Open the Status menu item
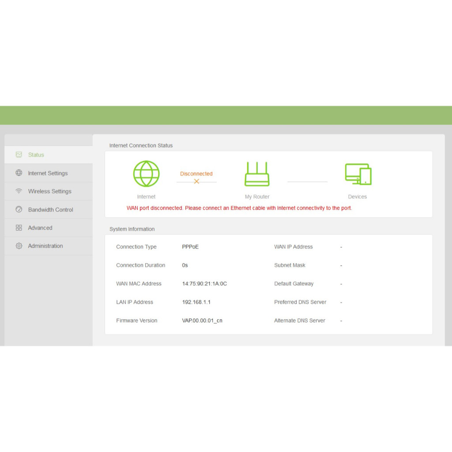 pyautogui.click(x=36, y=155)
